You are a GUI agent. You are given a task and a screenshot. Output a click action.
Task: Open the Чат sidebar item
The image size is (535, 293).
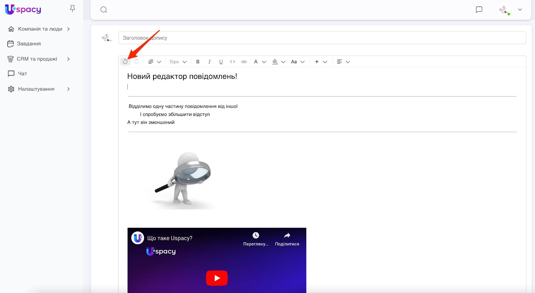[x=22, y=74]
